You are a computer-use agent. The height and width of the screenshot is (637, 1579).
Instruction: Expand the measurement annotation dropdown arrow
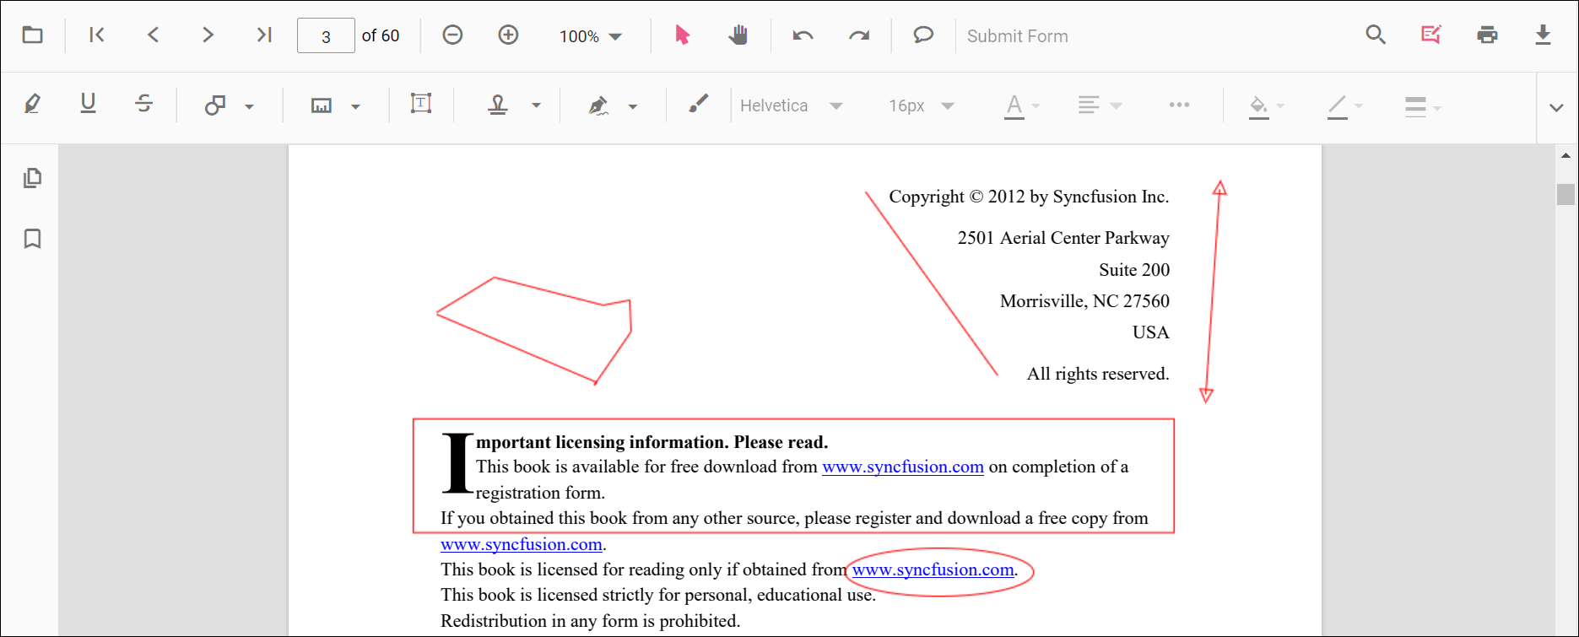pos(355,106)
